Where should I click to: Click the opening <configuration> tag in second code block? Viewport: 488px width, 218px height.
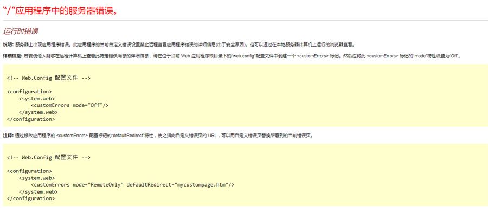pos(29,171)
